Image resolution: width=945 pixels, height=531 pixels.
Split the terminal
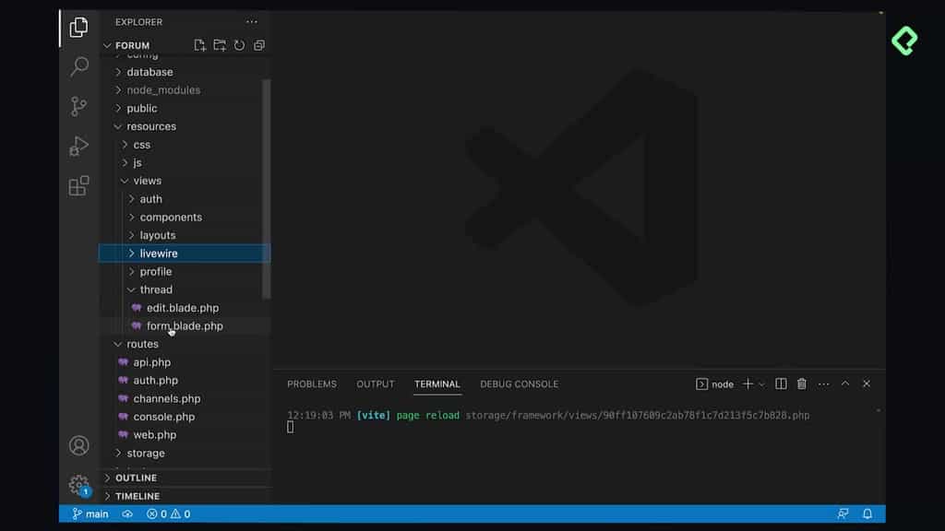click(781, 383)
